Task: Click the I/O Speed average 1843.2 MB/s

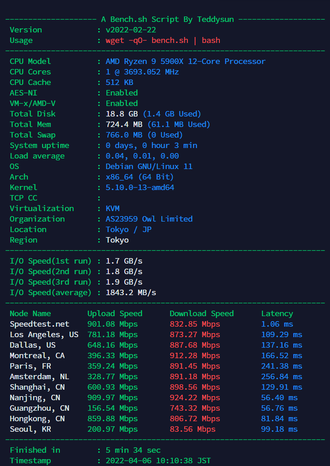Action: (131, 292)
